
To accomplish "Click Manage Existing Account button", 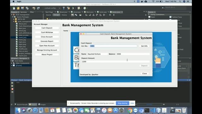I will coord(47,50).
